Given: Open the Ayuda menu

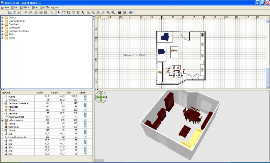Looking at the screenshot, I should pyautogui.click(x=54, y=7).
